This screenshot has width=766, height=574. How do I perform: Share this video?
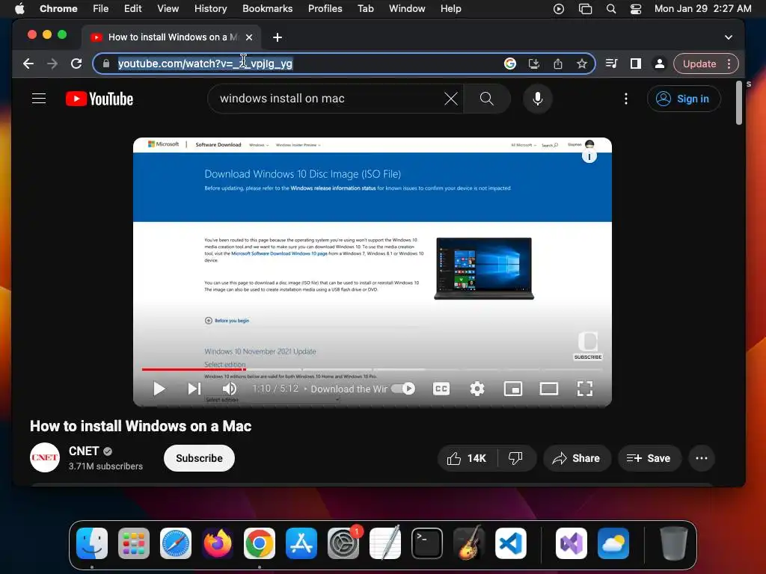tap(577, 458)
